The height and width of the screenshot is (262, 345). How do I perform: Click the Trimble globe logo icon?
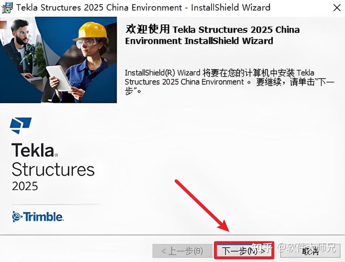tap(17, 216)
